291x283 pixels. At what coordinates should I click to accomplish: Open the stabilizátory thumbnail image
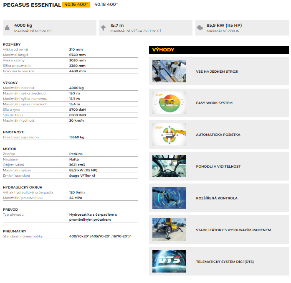coord(169,229)
